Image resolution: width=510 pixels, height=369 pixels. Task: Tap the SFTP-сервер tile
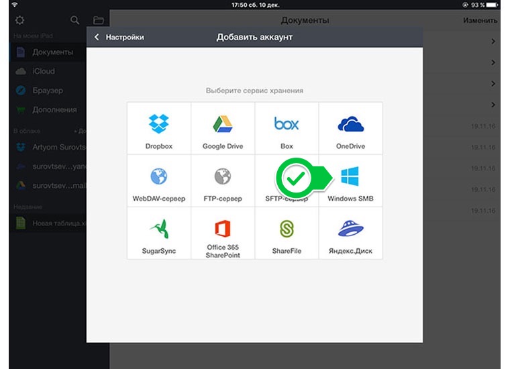coord(287,180)
